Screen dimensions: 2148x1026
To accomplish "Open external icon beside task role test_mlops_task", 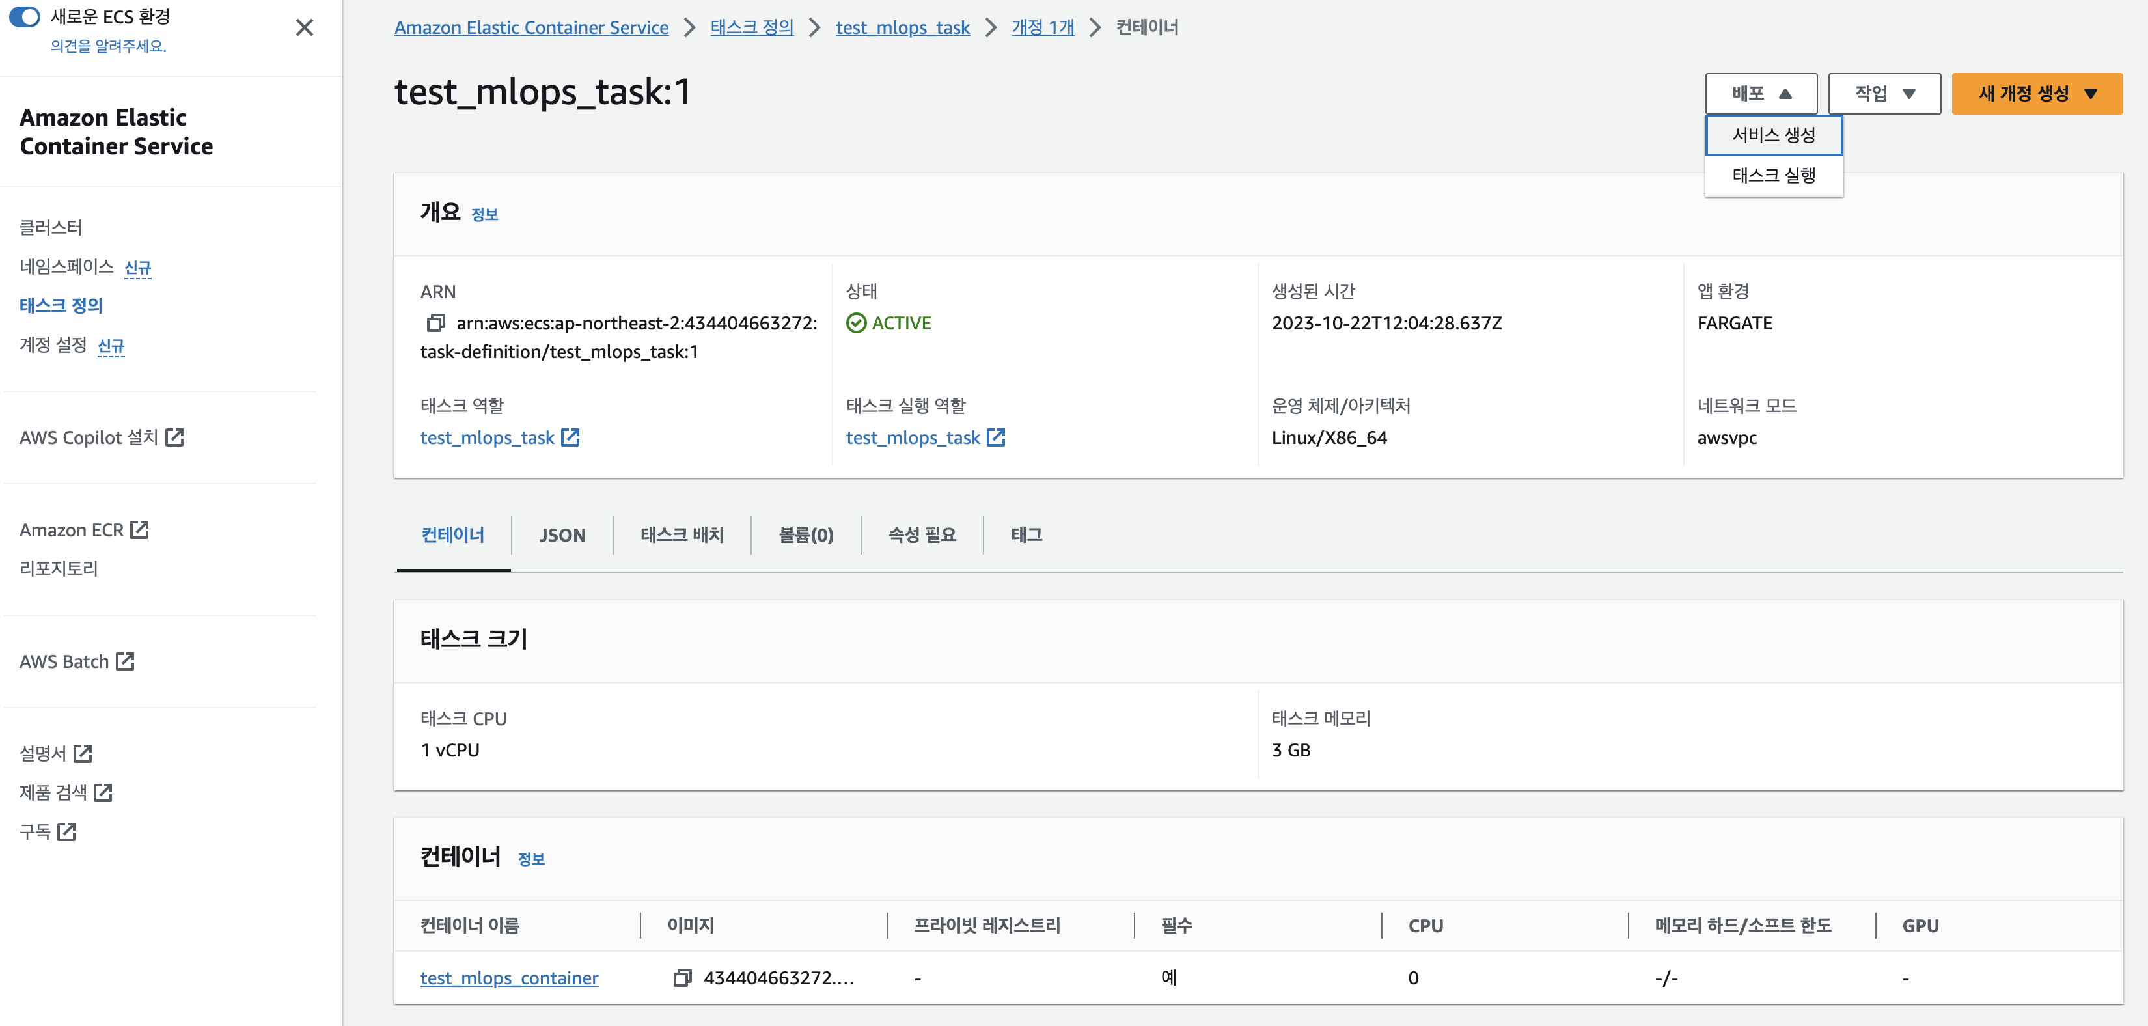I will click(x=570, y=437).
